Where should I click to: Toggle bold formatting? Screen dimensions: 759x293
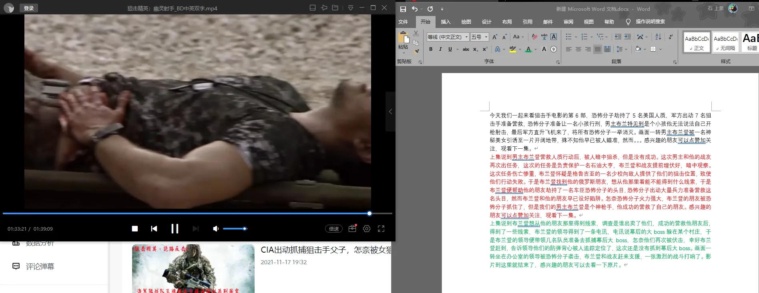point(431,49)
